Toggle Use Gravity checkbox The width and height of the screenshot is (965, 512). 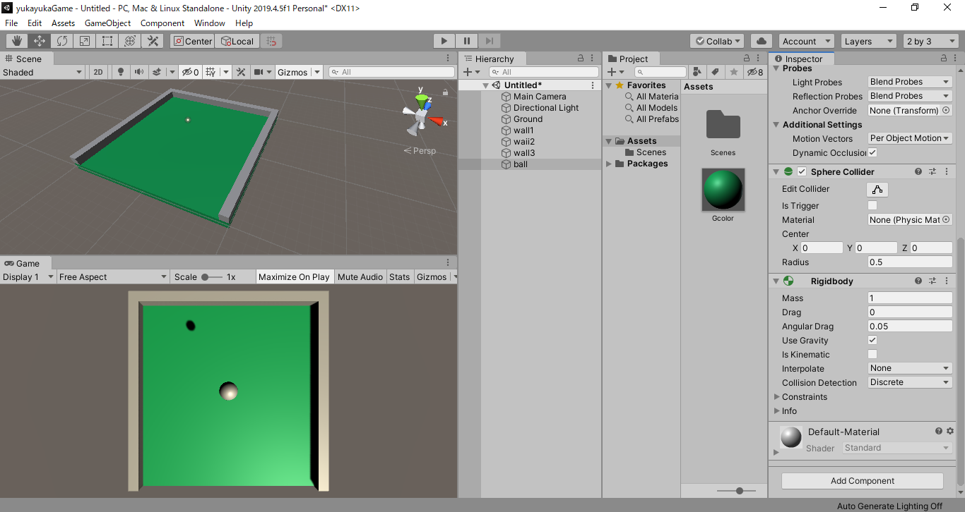click(x=872, y=340)
